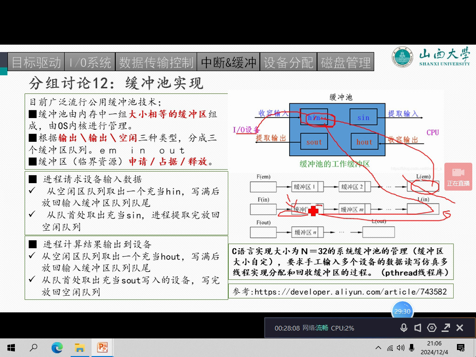
Task: Select the 设备分配 tab
Action: click(x=288, y=62)
